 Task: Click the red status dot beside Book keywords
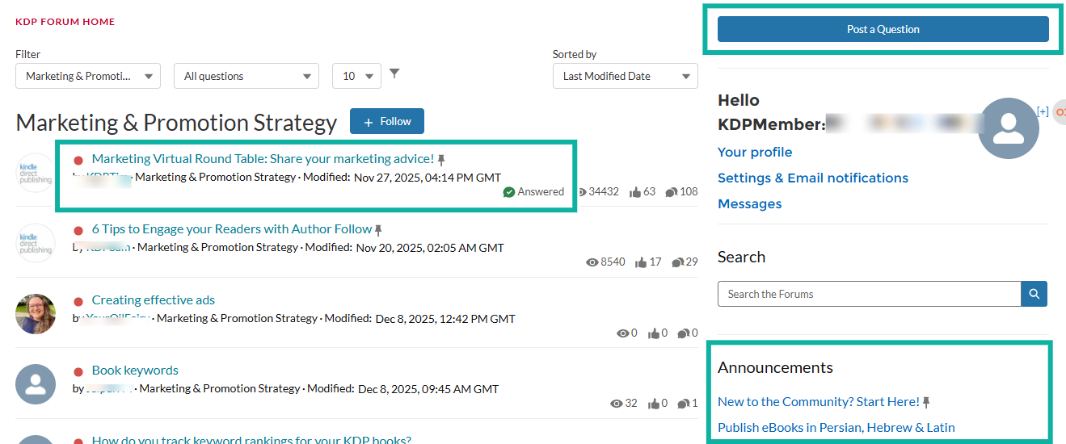78,371
